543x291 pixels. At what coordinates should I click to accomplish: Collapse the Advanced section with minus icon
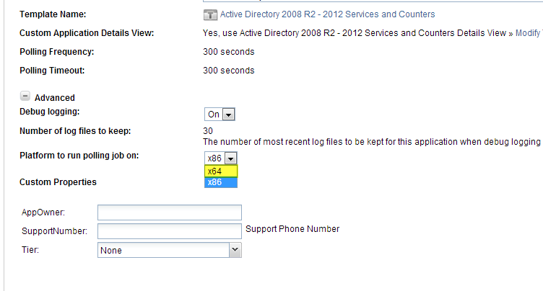coord(25,96)
